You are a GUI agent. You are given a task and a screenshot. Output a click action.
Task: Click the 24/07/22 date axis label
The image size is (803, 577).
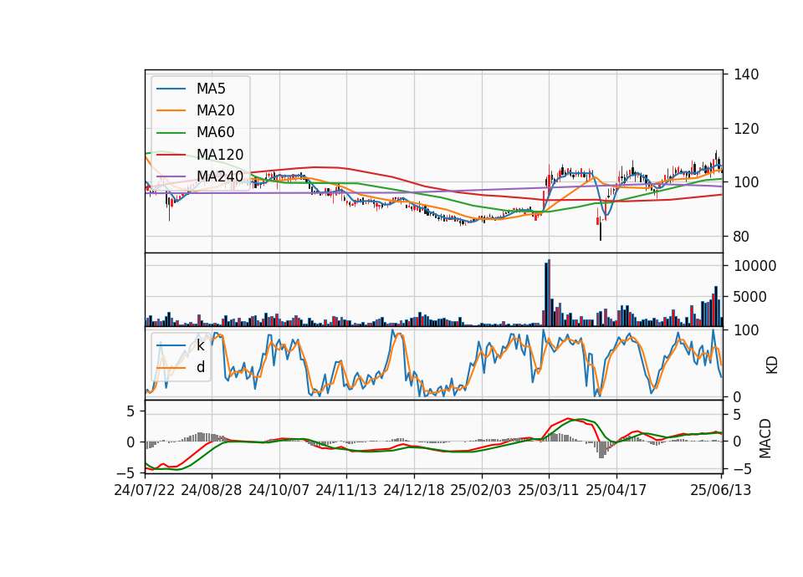145,490
